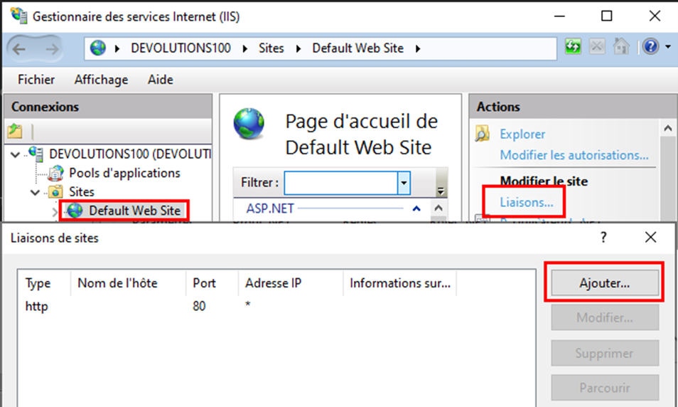Open the blue help question-mark icon
The height and width of the screenshot is (407, 678).
(651, 46)
